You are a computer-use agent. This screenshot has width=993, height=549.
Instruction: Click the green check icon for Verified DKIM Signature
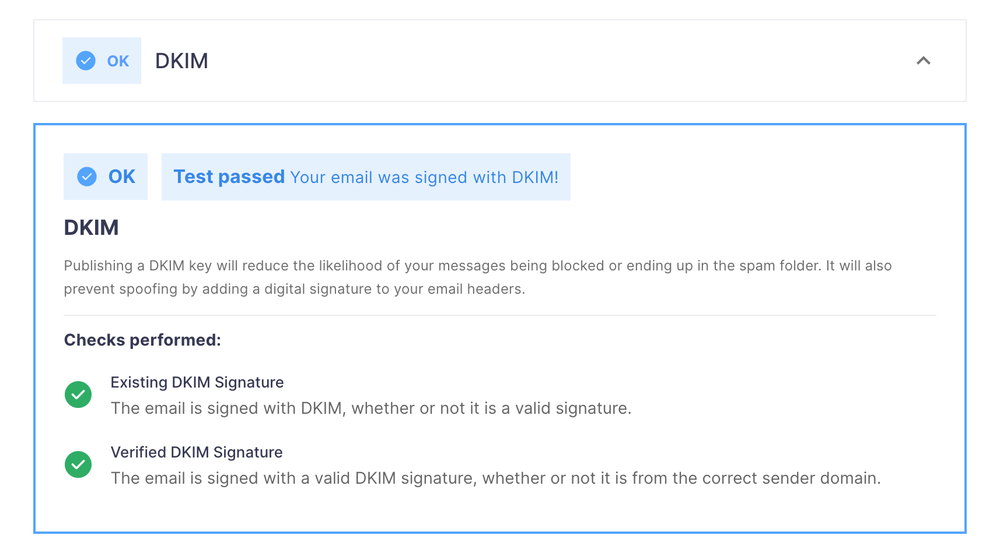(78, 464)
